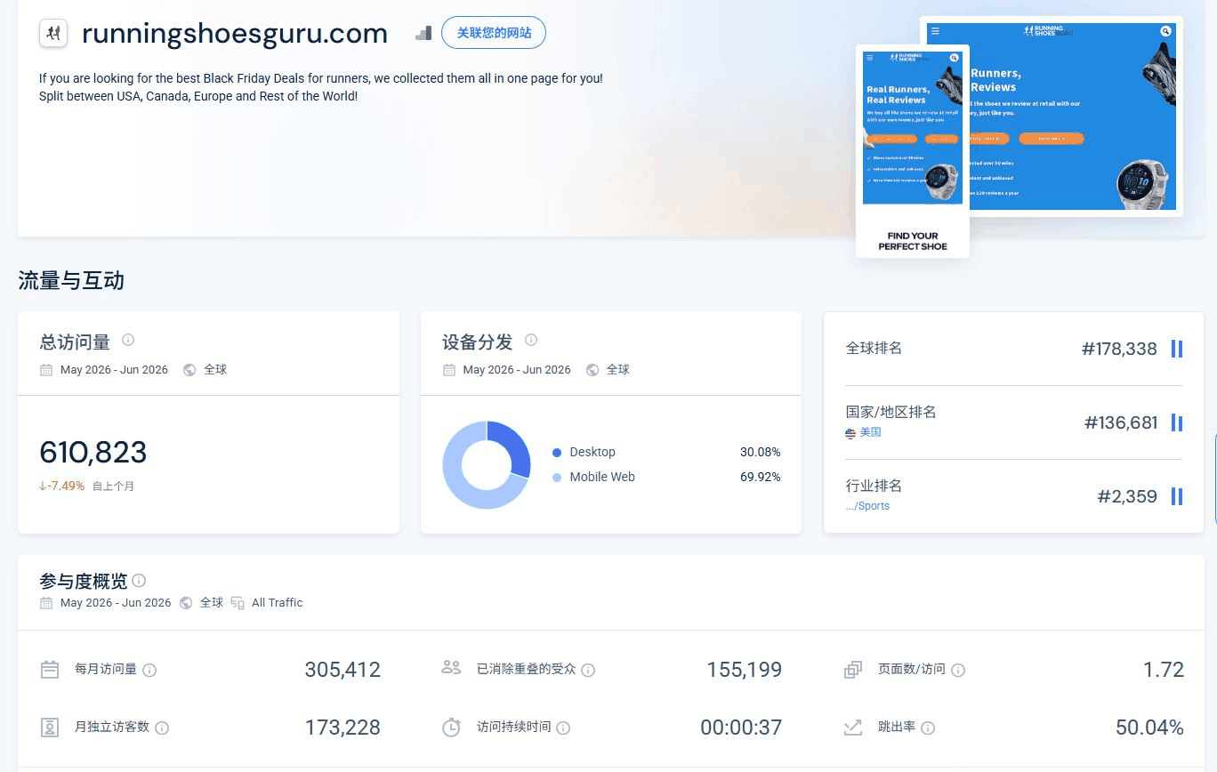The height and width of the screenshot is (772, 1217).
Task: Click the US flag icon
Action: [850, 433]
